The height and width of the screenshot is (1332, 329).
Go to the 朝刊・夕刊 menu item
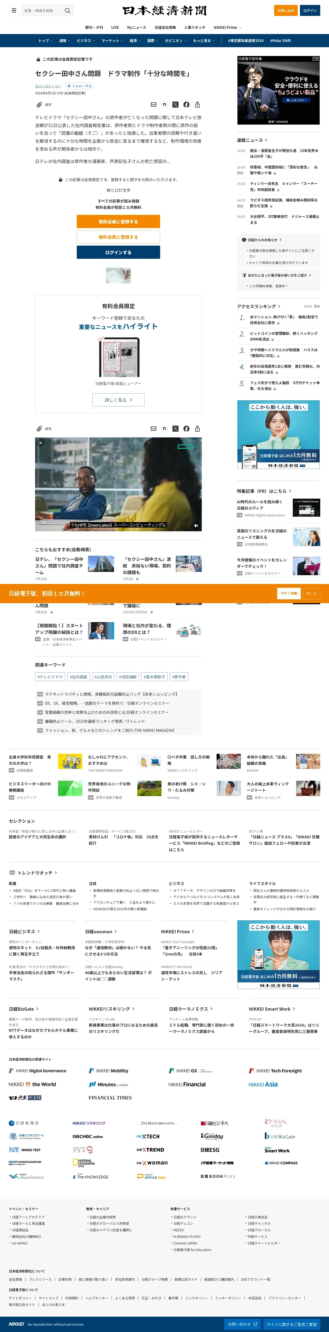(x=94, y=27)
